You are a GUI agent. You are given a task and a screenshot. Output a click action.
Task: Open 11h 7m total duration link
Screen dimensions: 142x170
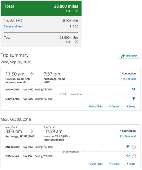coord(128,79)
